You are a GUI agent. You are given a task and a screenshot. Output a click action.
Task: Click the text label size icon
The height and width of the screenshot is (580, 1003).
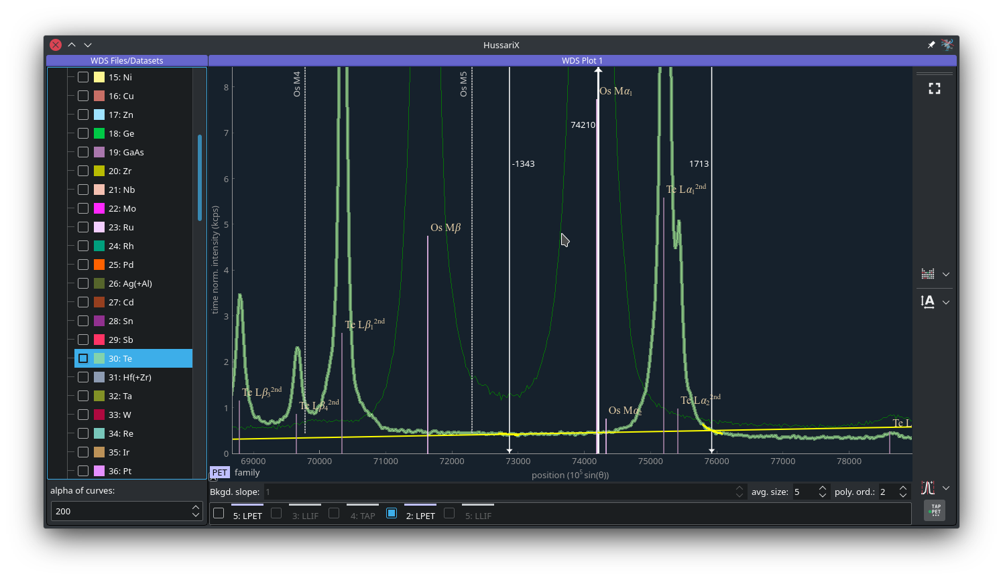[928, 302]
